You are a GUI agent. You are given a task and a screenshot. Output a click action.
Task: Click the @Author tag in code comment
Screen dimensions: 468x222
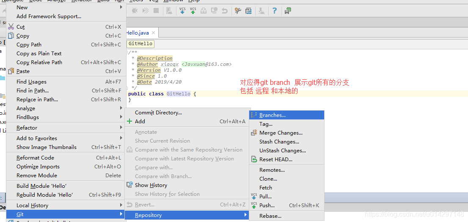coord(147,64)
